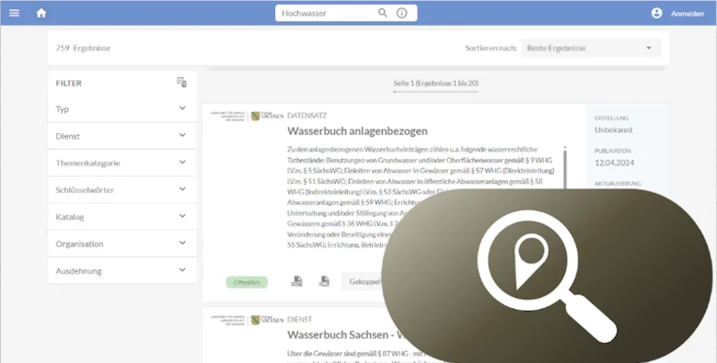Viewport: 717px width, 363px height.
Task: Click the XML export icon
Action: [324, 281]
